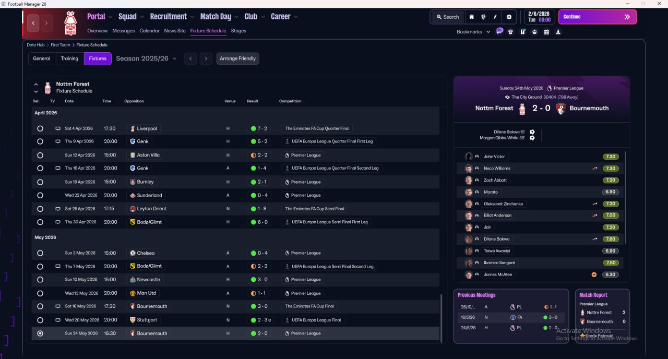Image resolution: width=668 pixels, height=359 pixels.
Task: Open the Messages subtab
Action: point(123,31)
